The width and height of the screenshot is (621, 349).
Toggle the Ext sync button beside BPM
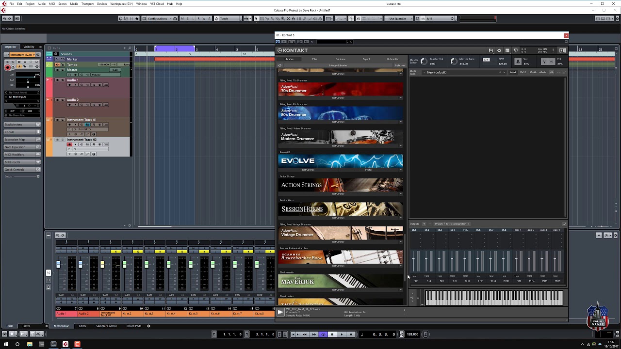[486, 60]
